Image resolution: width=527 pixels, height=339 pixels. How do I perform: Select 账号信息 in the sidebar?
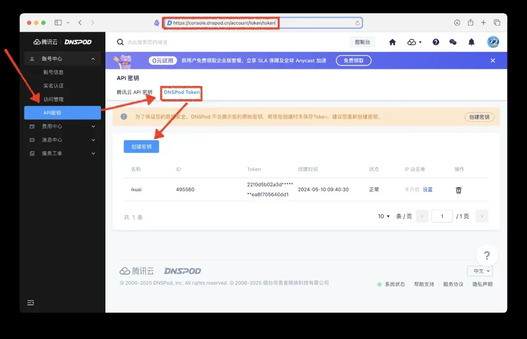53,72
